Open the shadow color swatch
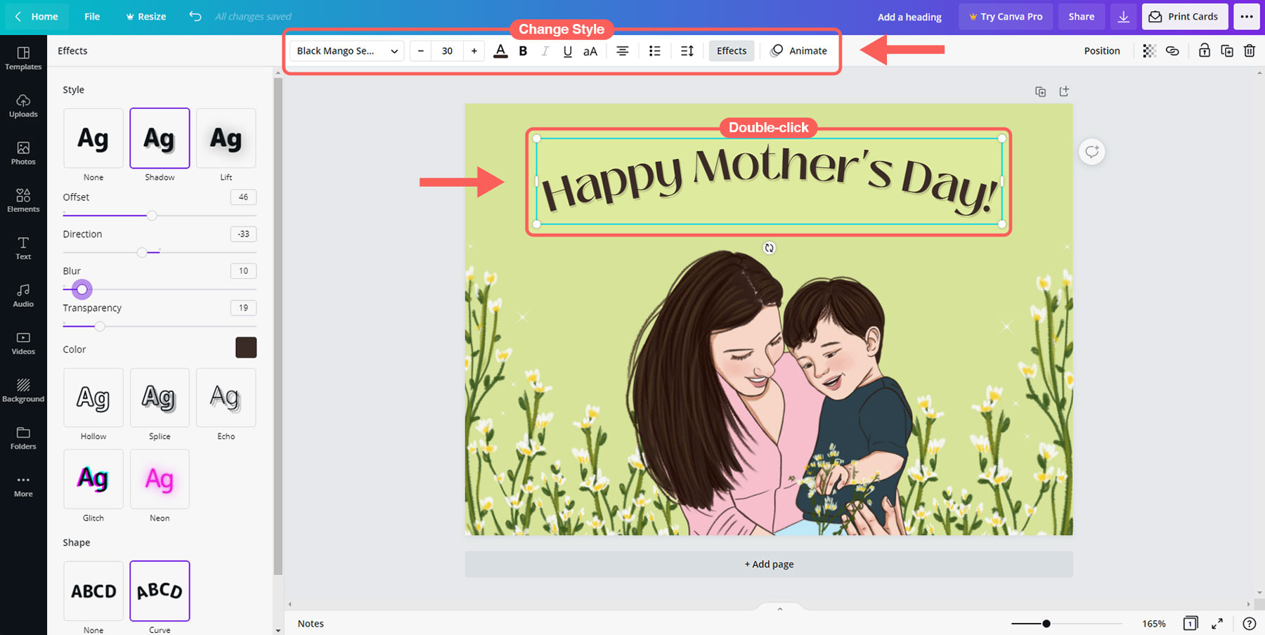Screen dimensions: 1265x635 click(246, 348)
